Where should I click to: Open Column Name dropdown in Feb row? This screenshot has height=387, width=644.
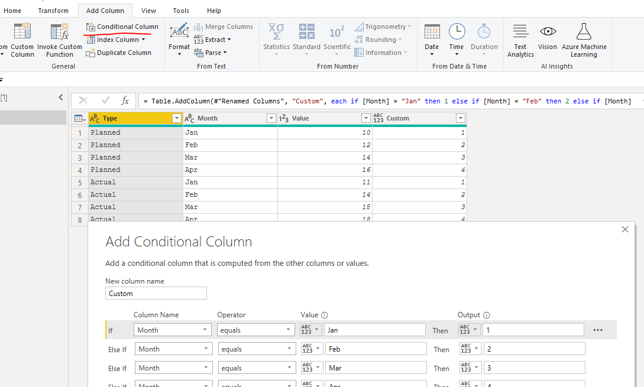point(174,349)
